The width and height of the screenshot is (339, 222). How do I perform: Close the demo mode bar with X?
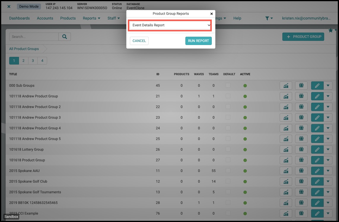[9, 7]
